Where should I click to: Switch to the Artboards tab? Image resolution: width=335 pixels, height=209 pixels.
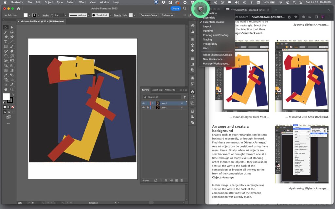pos(169,90)
